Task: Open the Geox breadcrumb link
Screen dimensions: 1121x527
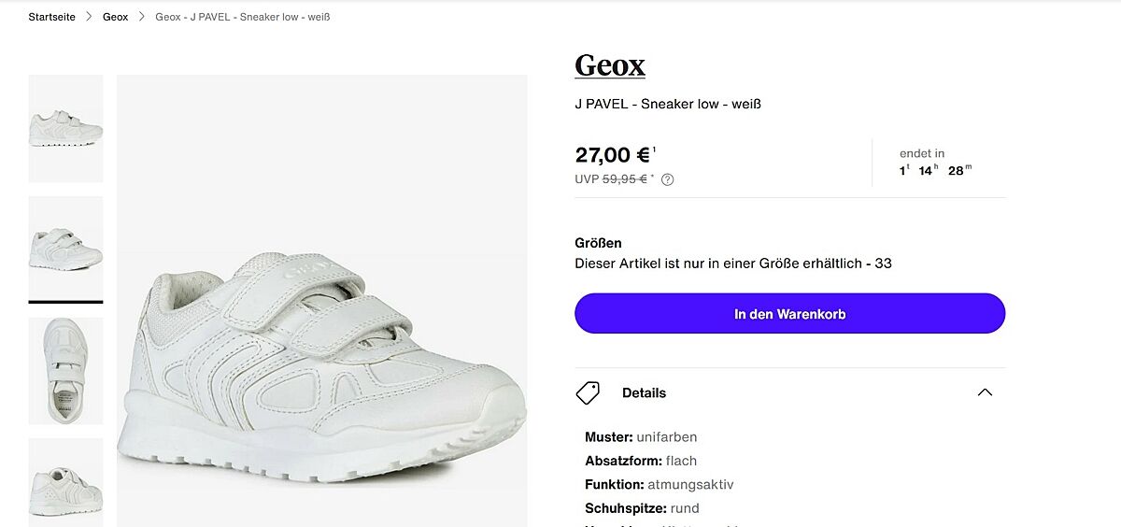Action: pos(115,17)
